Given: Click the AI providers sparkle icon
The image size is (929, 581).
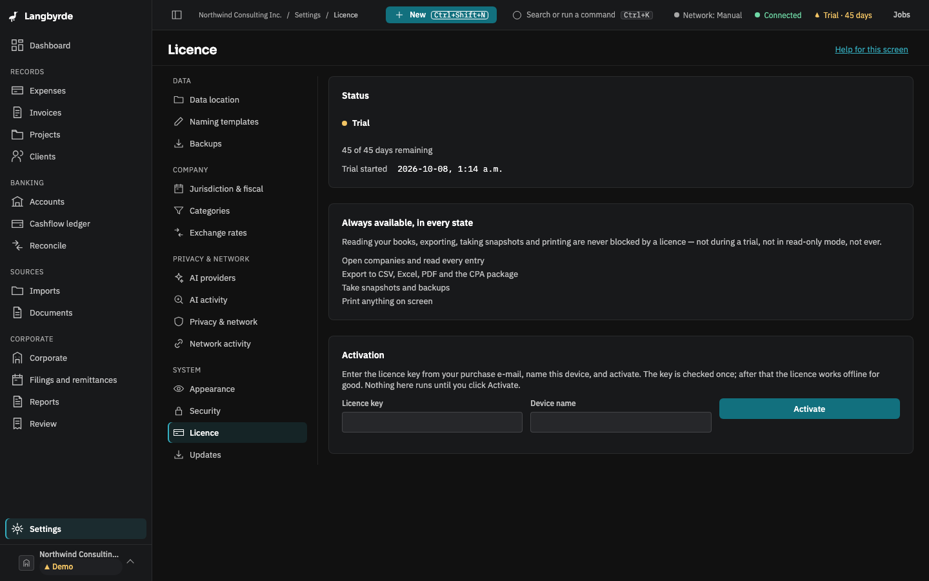Looking at the screenshot, I should pos(179,278).
